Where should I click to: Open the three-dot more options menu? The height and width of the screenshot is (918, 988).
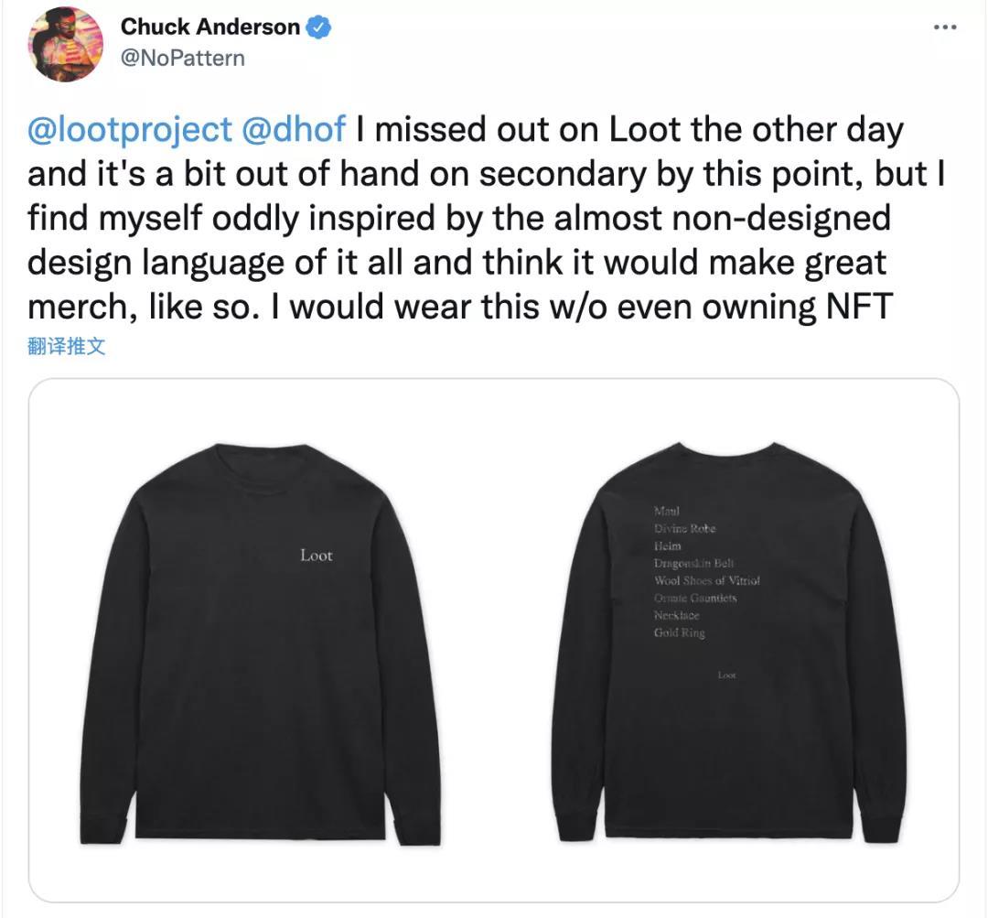pyautogui.click(x=943, y=28)
